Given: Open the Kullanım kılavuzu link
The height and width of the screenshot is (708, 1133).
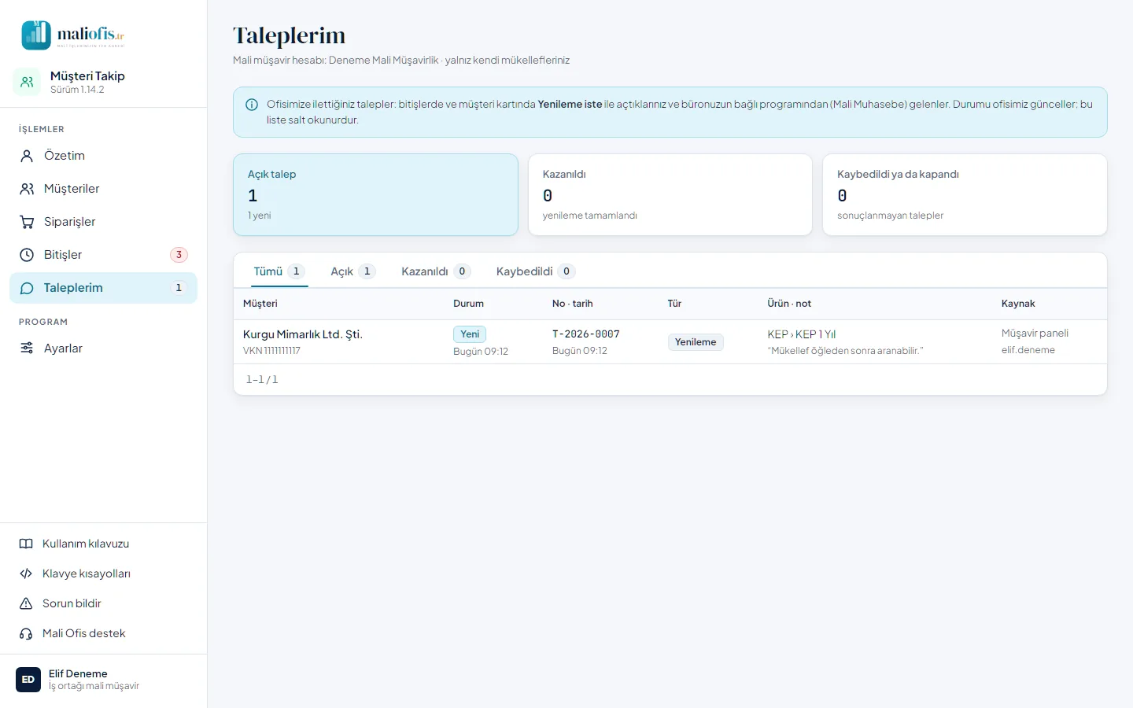Looking at the screenshot, I should [x=103, y=544].
